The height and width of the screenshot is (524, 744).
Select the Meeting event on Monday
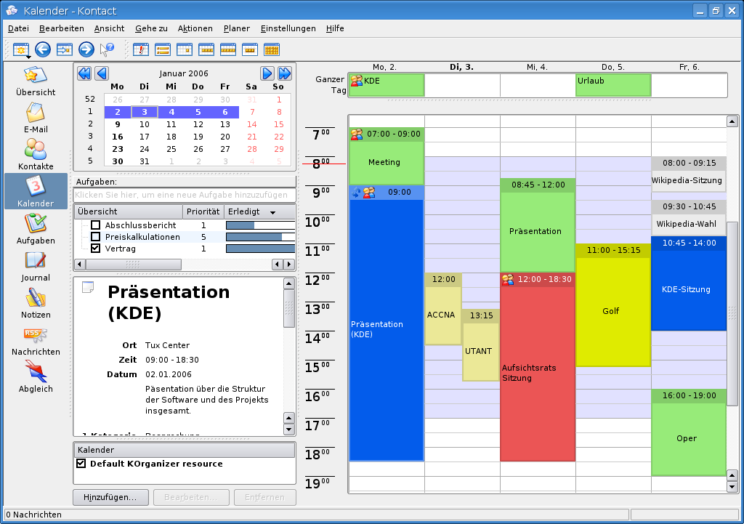coord(387,156)
